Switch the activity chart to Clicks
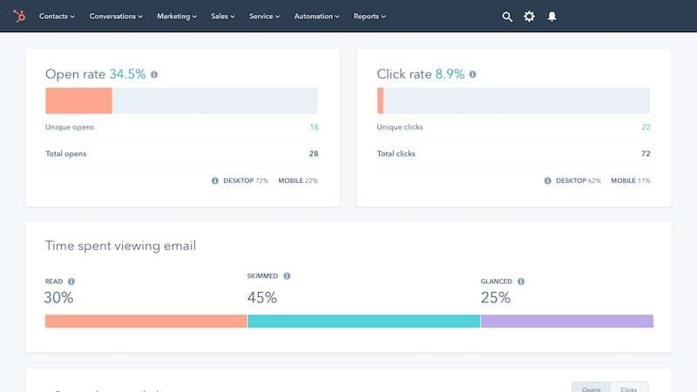Screen dimensions: 697x392 628,389
